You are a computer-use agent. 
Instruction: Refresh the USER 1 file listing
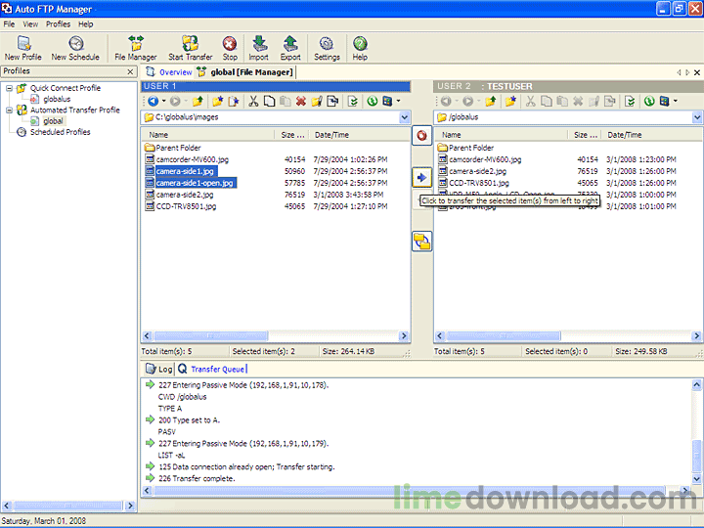tap(373, 102)
